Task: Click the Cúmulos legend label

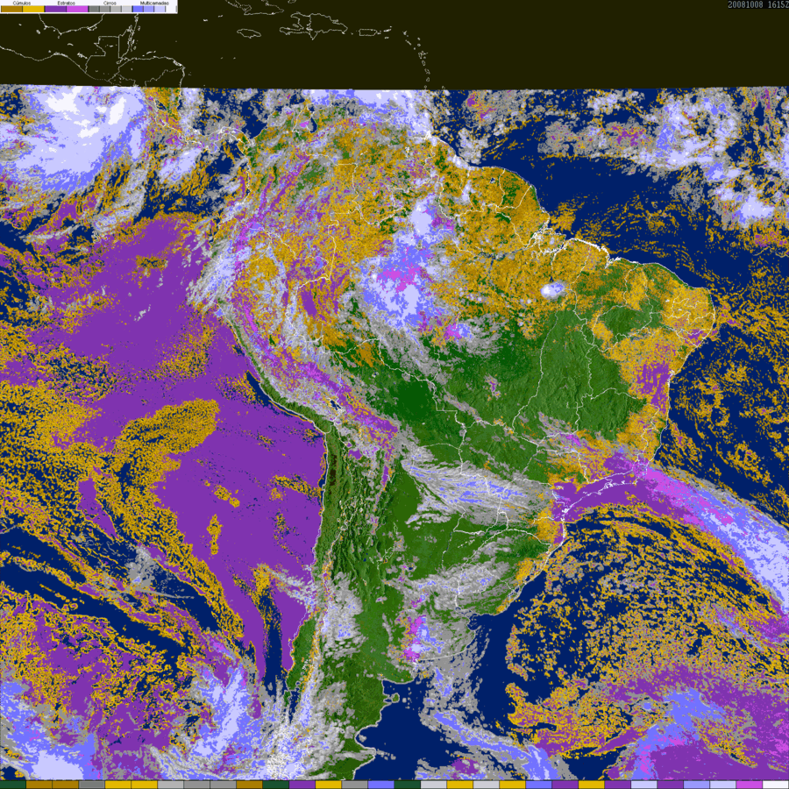Action: 22,3
